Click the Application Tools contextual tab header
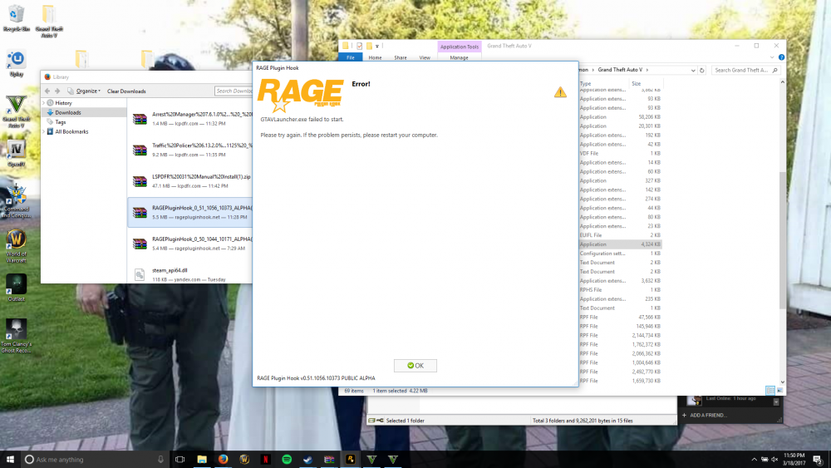This screenshot has height=468, width=831. click(x=459, y=47)
